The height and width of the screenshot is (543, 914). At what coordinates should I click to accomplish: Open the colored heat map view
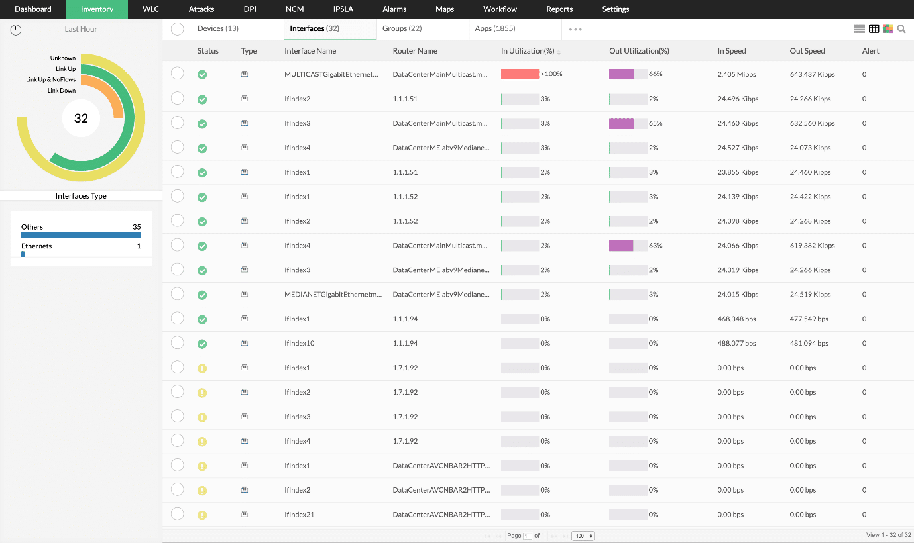pyautogui.click(x=888, y=29)
